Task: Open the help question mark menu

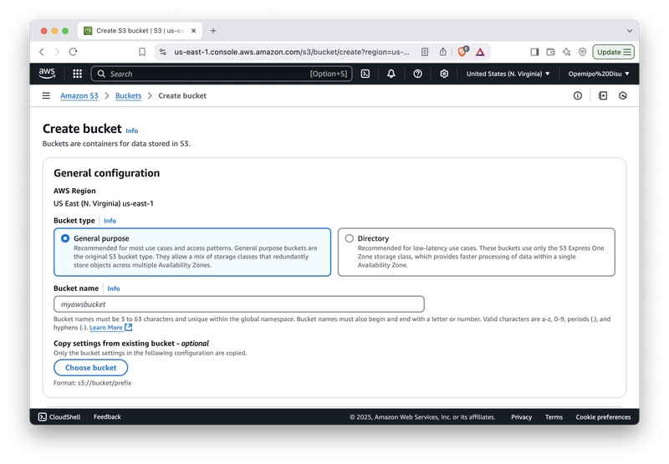Action: point(417,74)
